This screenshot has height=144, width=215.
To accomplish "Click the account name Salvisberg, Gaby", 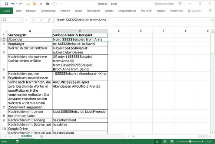I will coord(164,4).
